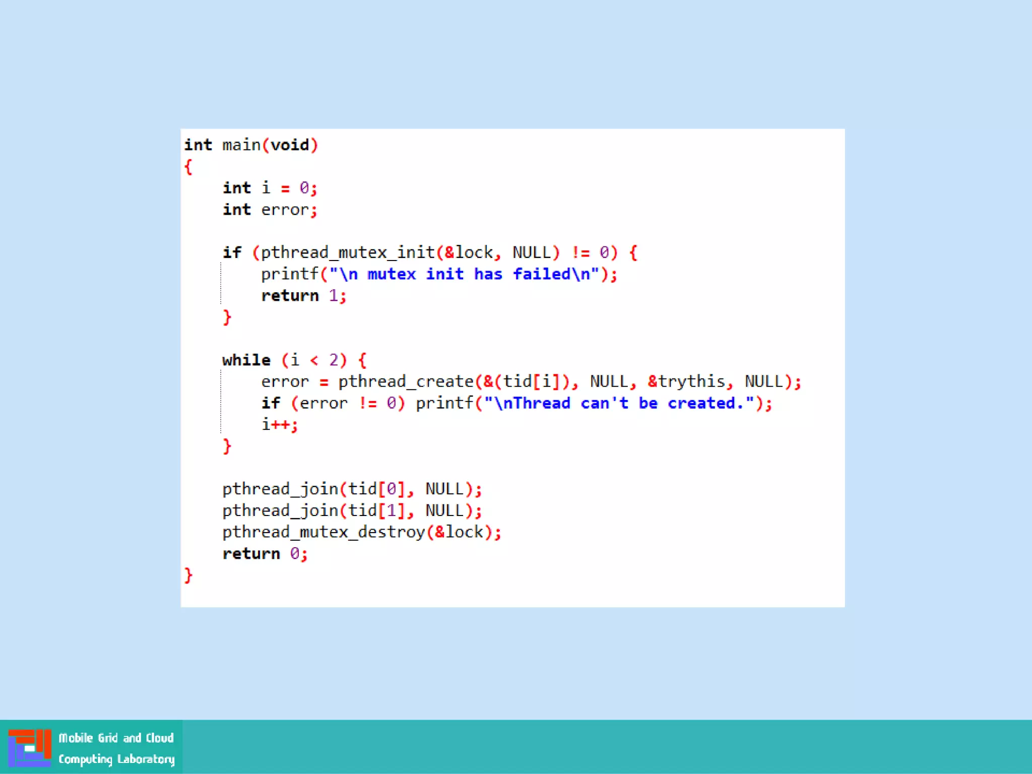Click the pthread_mutex_destroy(&lock) line

tap(361, 532)
